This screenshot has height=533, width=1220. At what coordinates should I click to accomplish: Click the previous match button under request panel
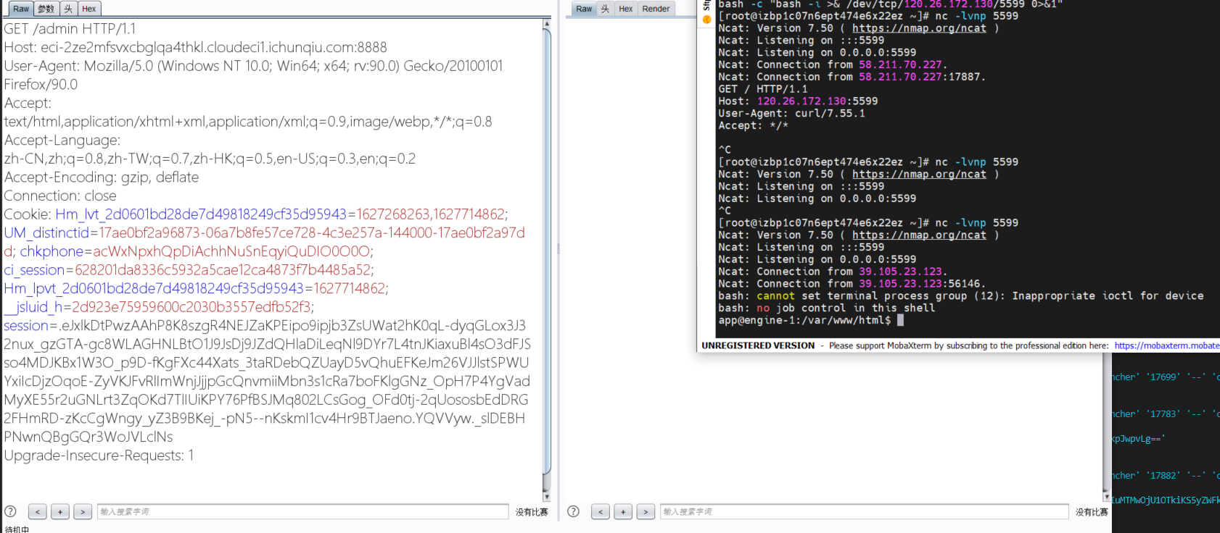pos(38,512)
